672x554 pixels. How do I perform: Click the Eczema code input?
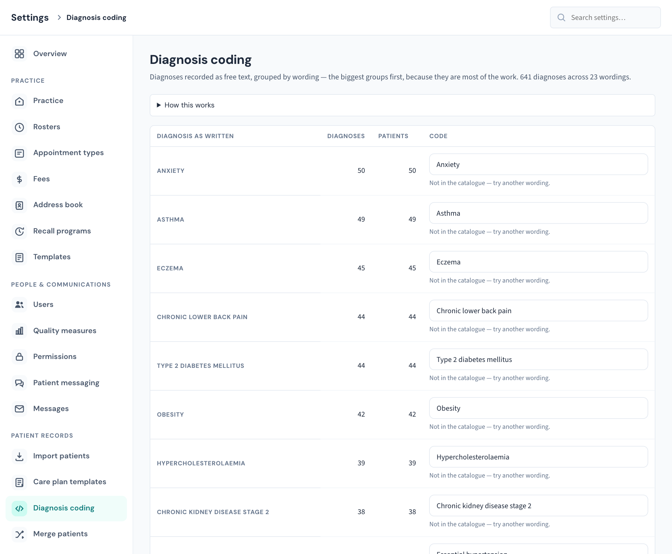point(538,262)
